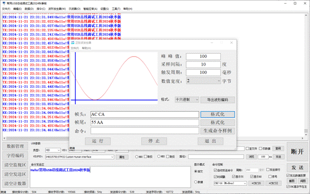
Task: Open the 文件(F) menu in main window
Action: [6, 9]
